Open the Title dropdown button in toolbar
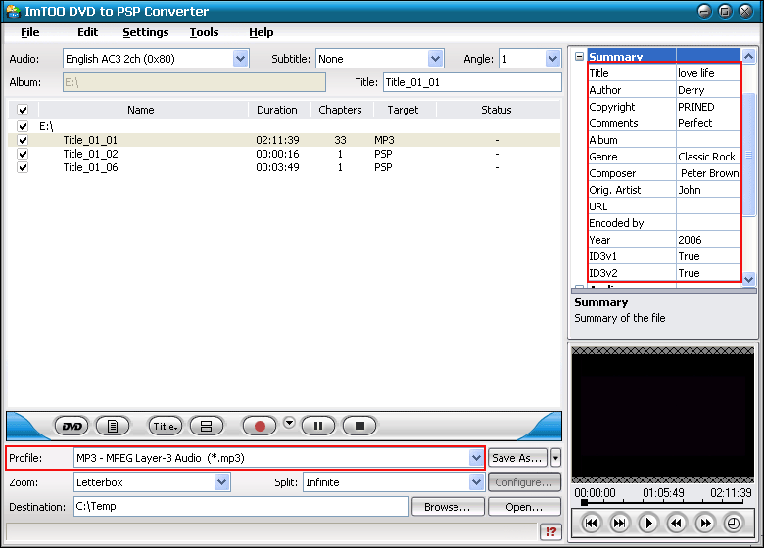764x548 pixels. tap(166, 427)
